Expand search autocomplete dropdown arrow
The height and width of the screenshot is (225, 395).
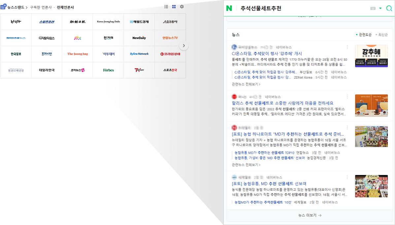380,8
